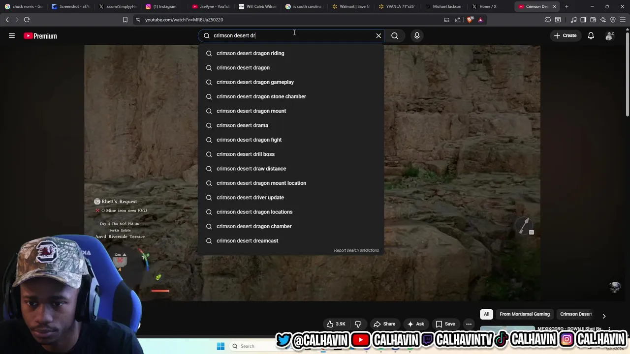Click the address bar URL
Viewport: 630px width, 354px height.
click(x=184, y=20)
